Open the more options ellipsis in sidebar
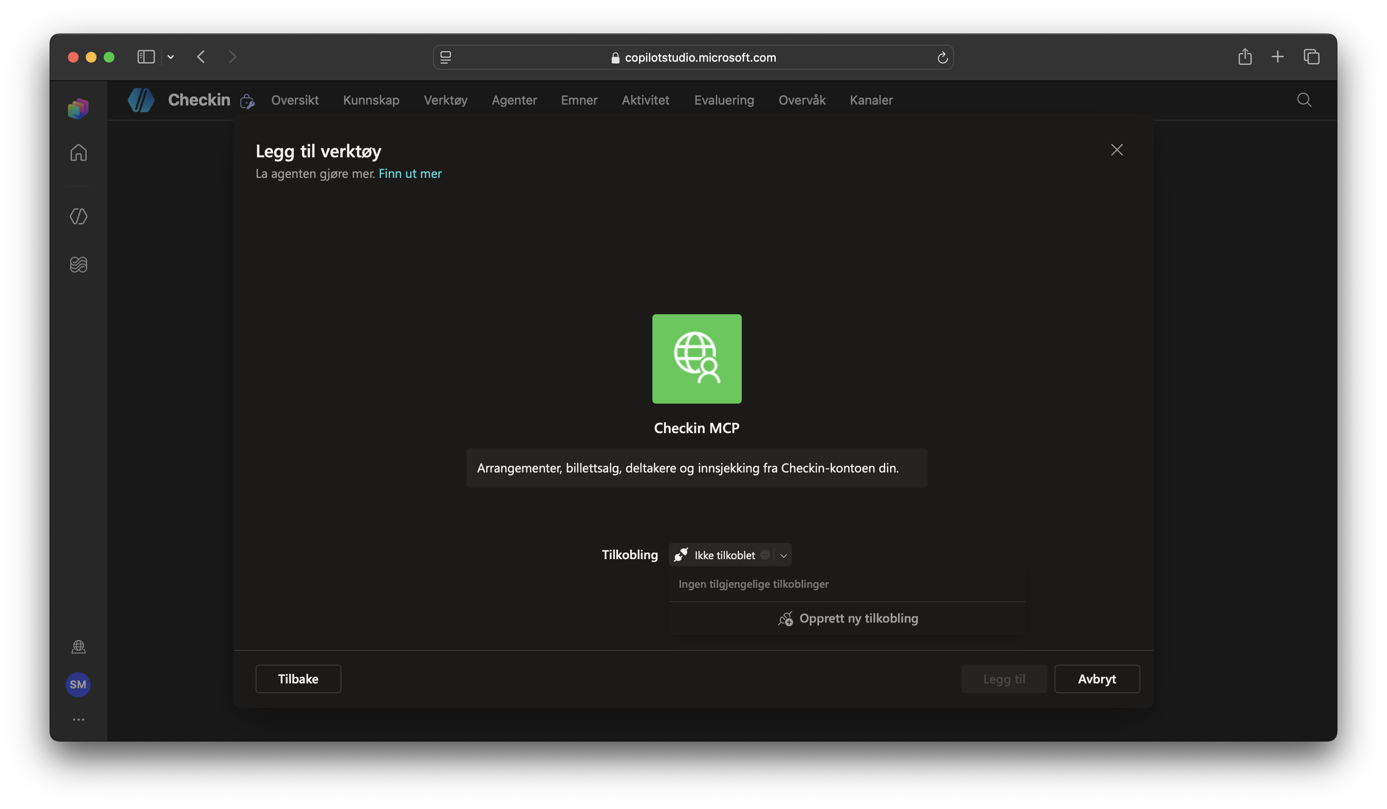 click(78, 719)
